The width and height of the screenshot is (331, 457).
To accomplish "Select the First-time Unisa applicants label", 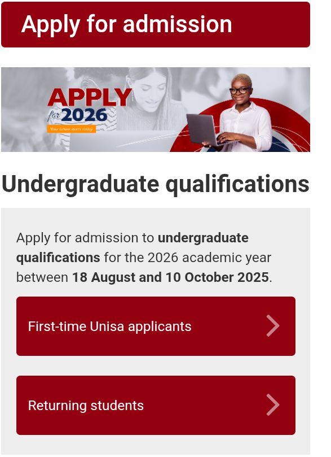I will (x=109, y=327).
